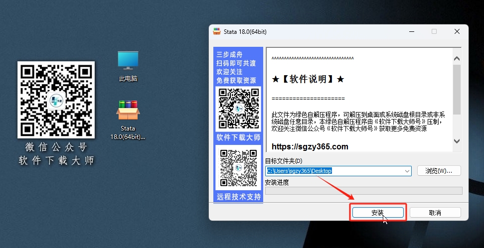Click the 安装 install button
The image size is (484, 248).
[378, 212]
